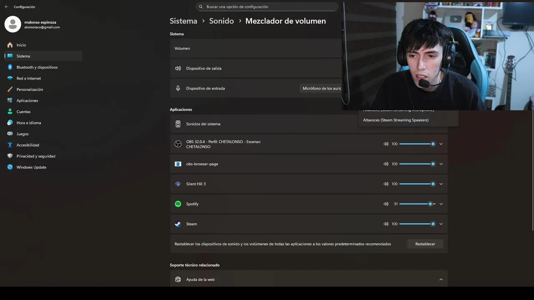Click the Windows Update sync icon

pyautogui.click(x=10, y=167)
